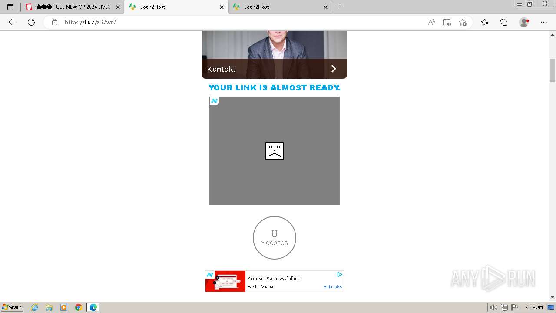The width and height of the screenshot is (556, 313).
Task: Focus the address bar URL field
Action: click(243, 22)
